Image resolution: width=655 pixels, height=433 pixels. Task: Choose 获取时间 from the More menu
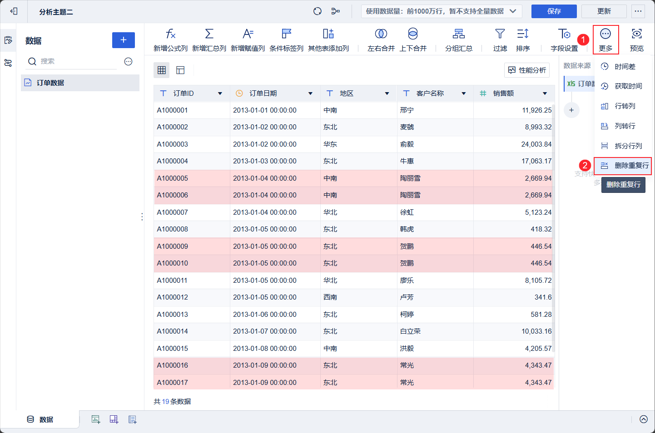[x=623, y=86]
